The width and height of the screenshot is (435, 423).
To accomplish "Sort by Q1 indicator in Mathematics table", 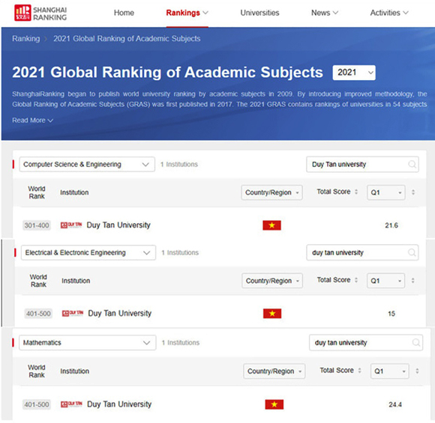I will click(x=417, y=371).
